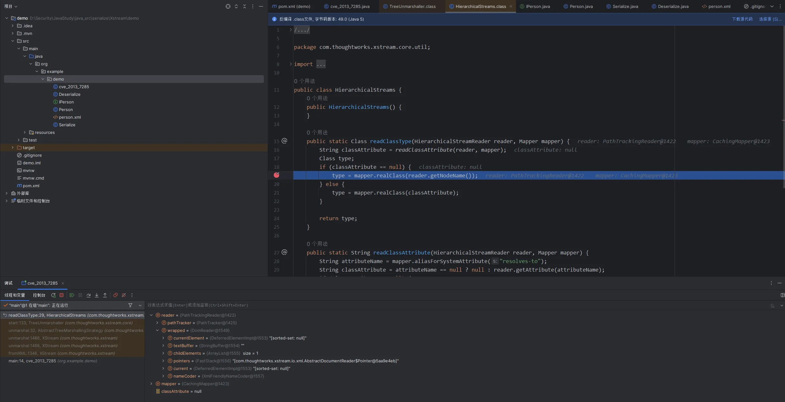The image size is (785, 402).
Task: Expand the target folder
Action: tap(13, 148)
